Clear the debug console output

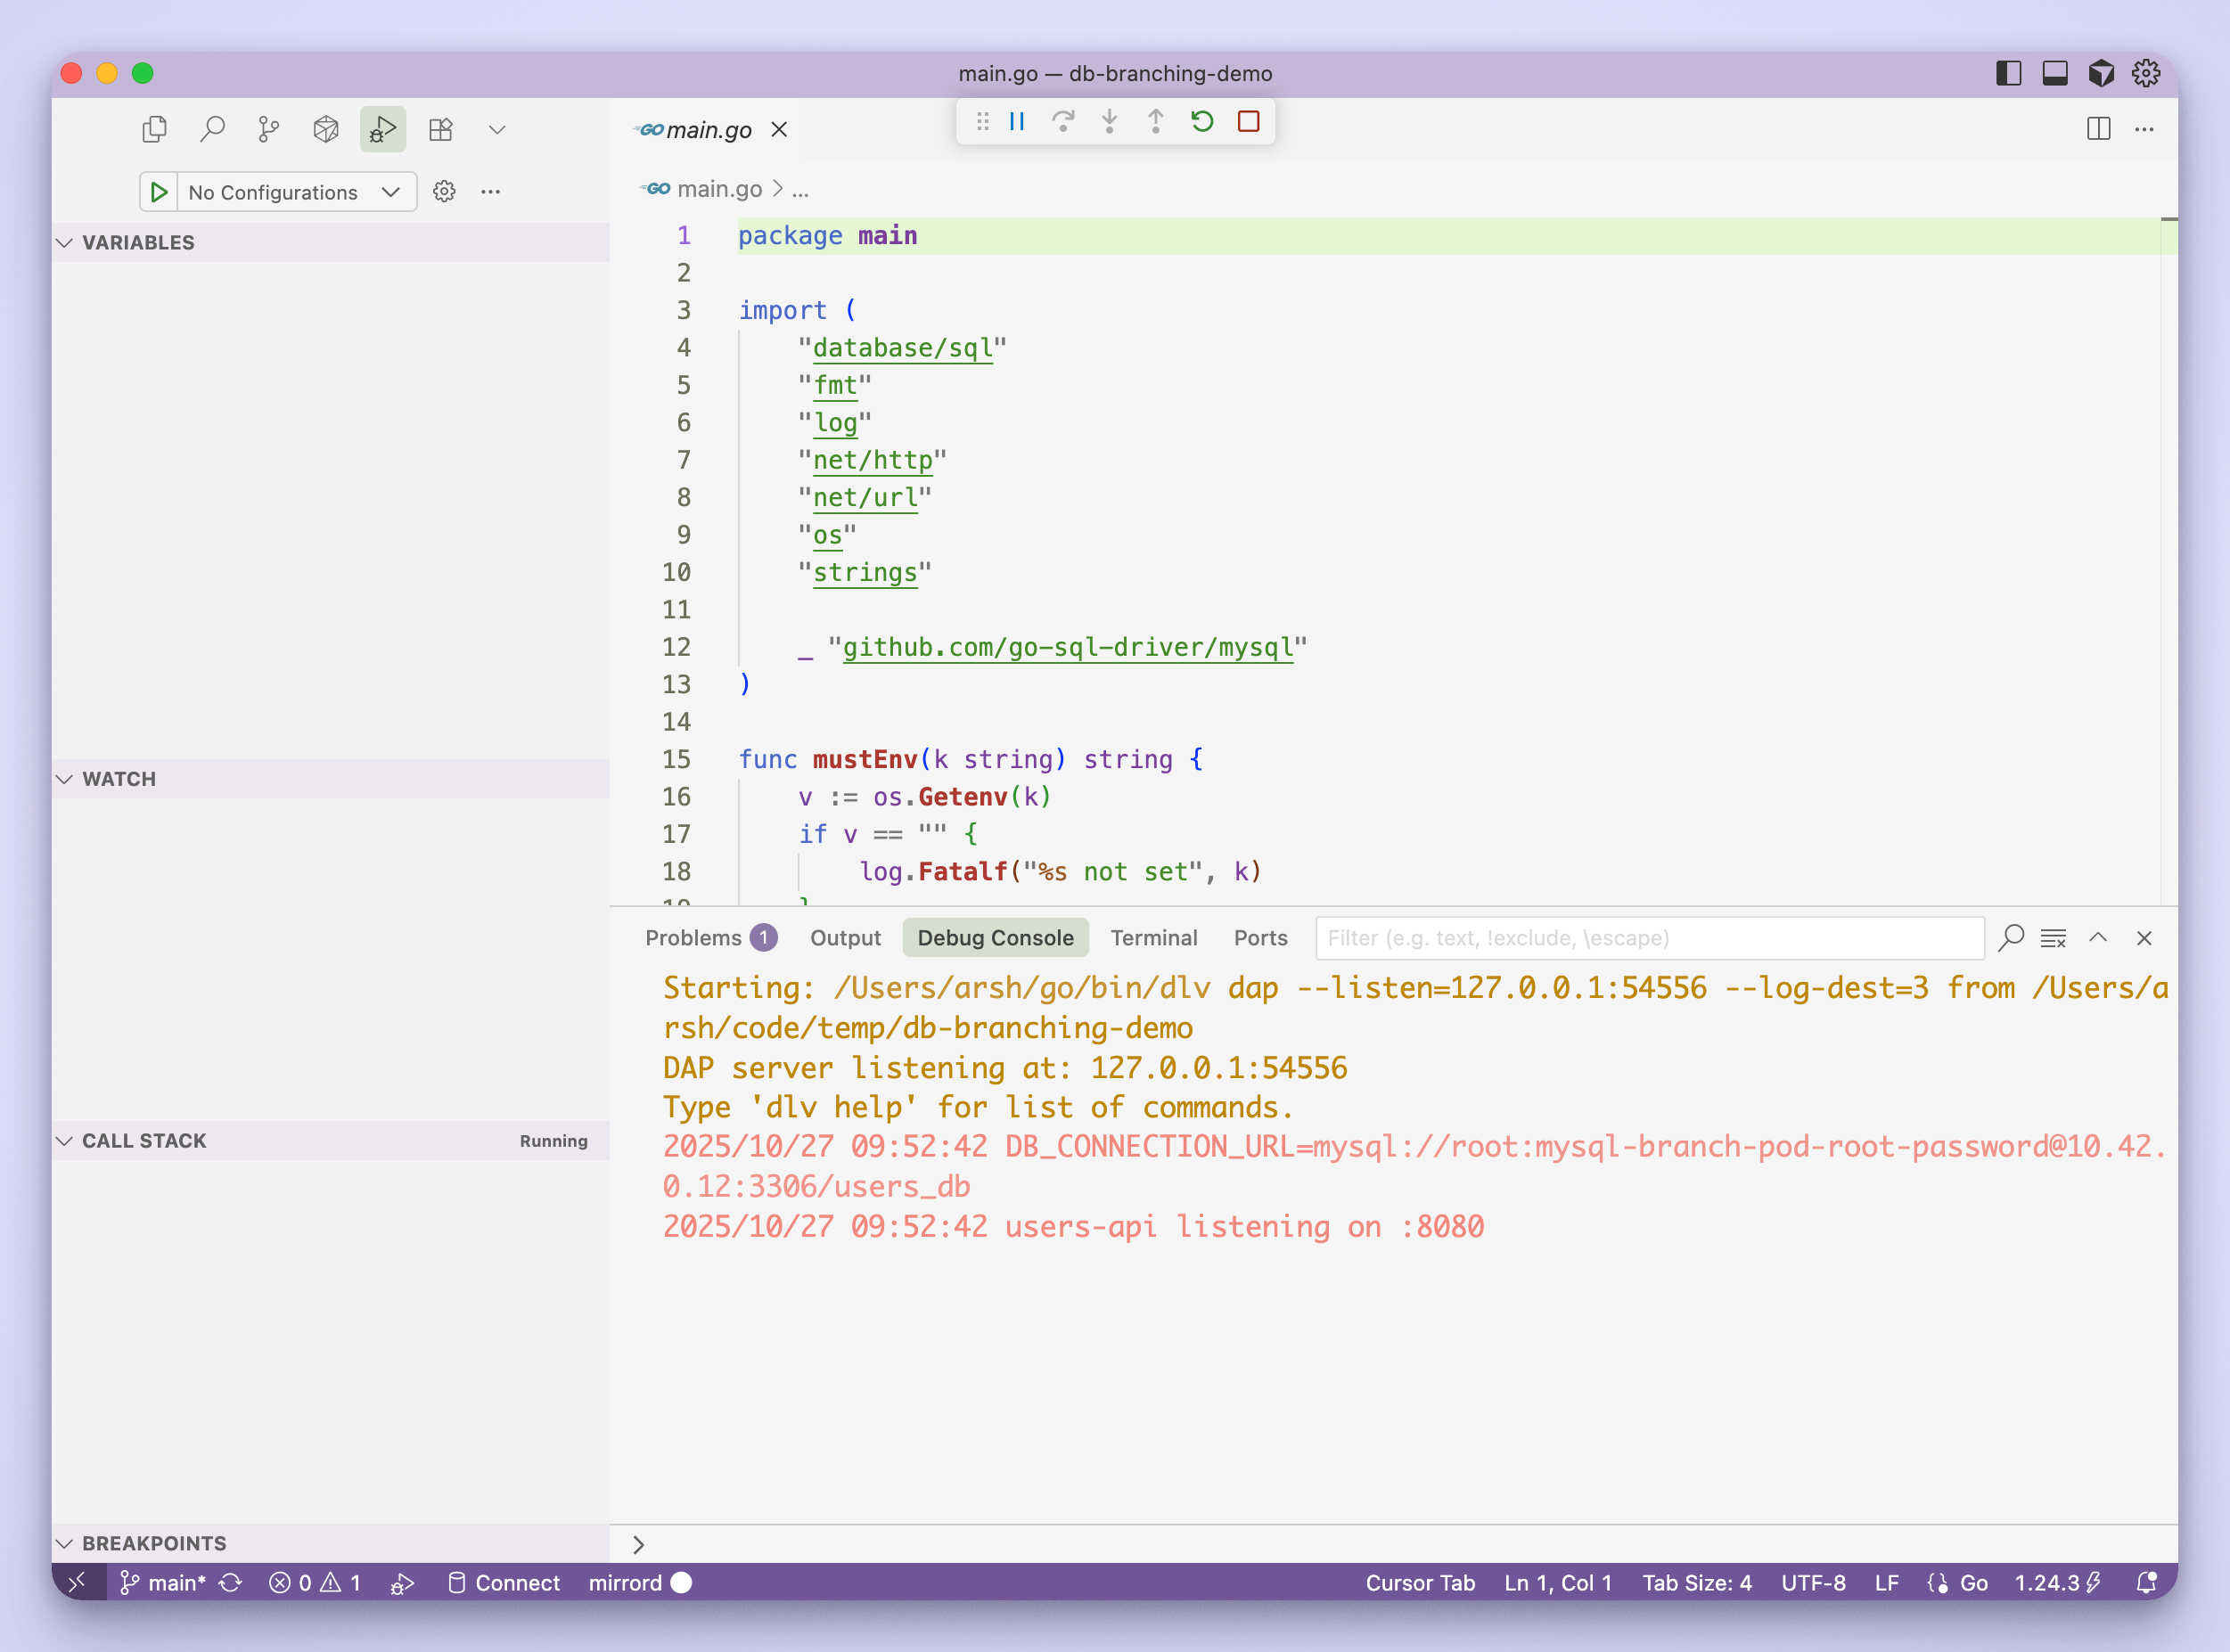click(2053, 938)
